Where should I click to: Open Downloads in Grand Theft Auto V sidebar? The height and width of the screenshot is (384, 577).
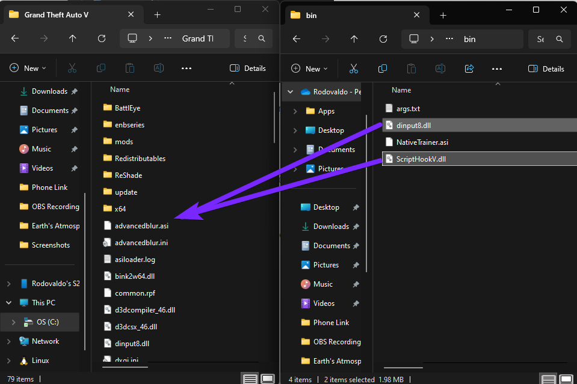click(x=48, y=91)
